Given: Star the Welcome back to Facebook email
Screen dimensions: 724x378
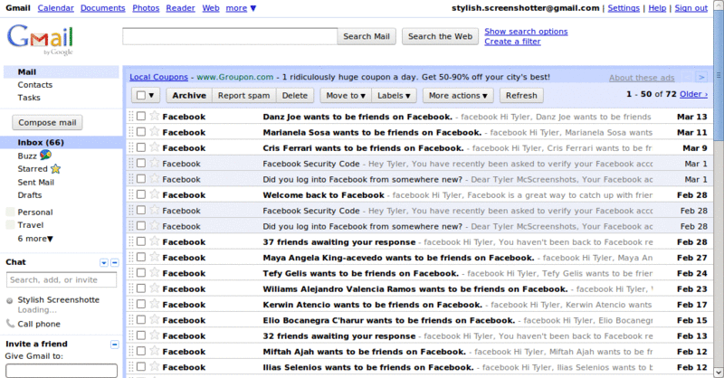Looking at the screenshot, I should tap(155, 194).
